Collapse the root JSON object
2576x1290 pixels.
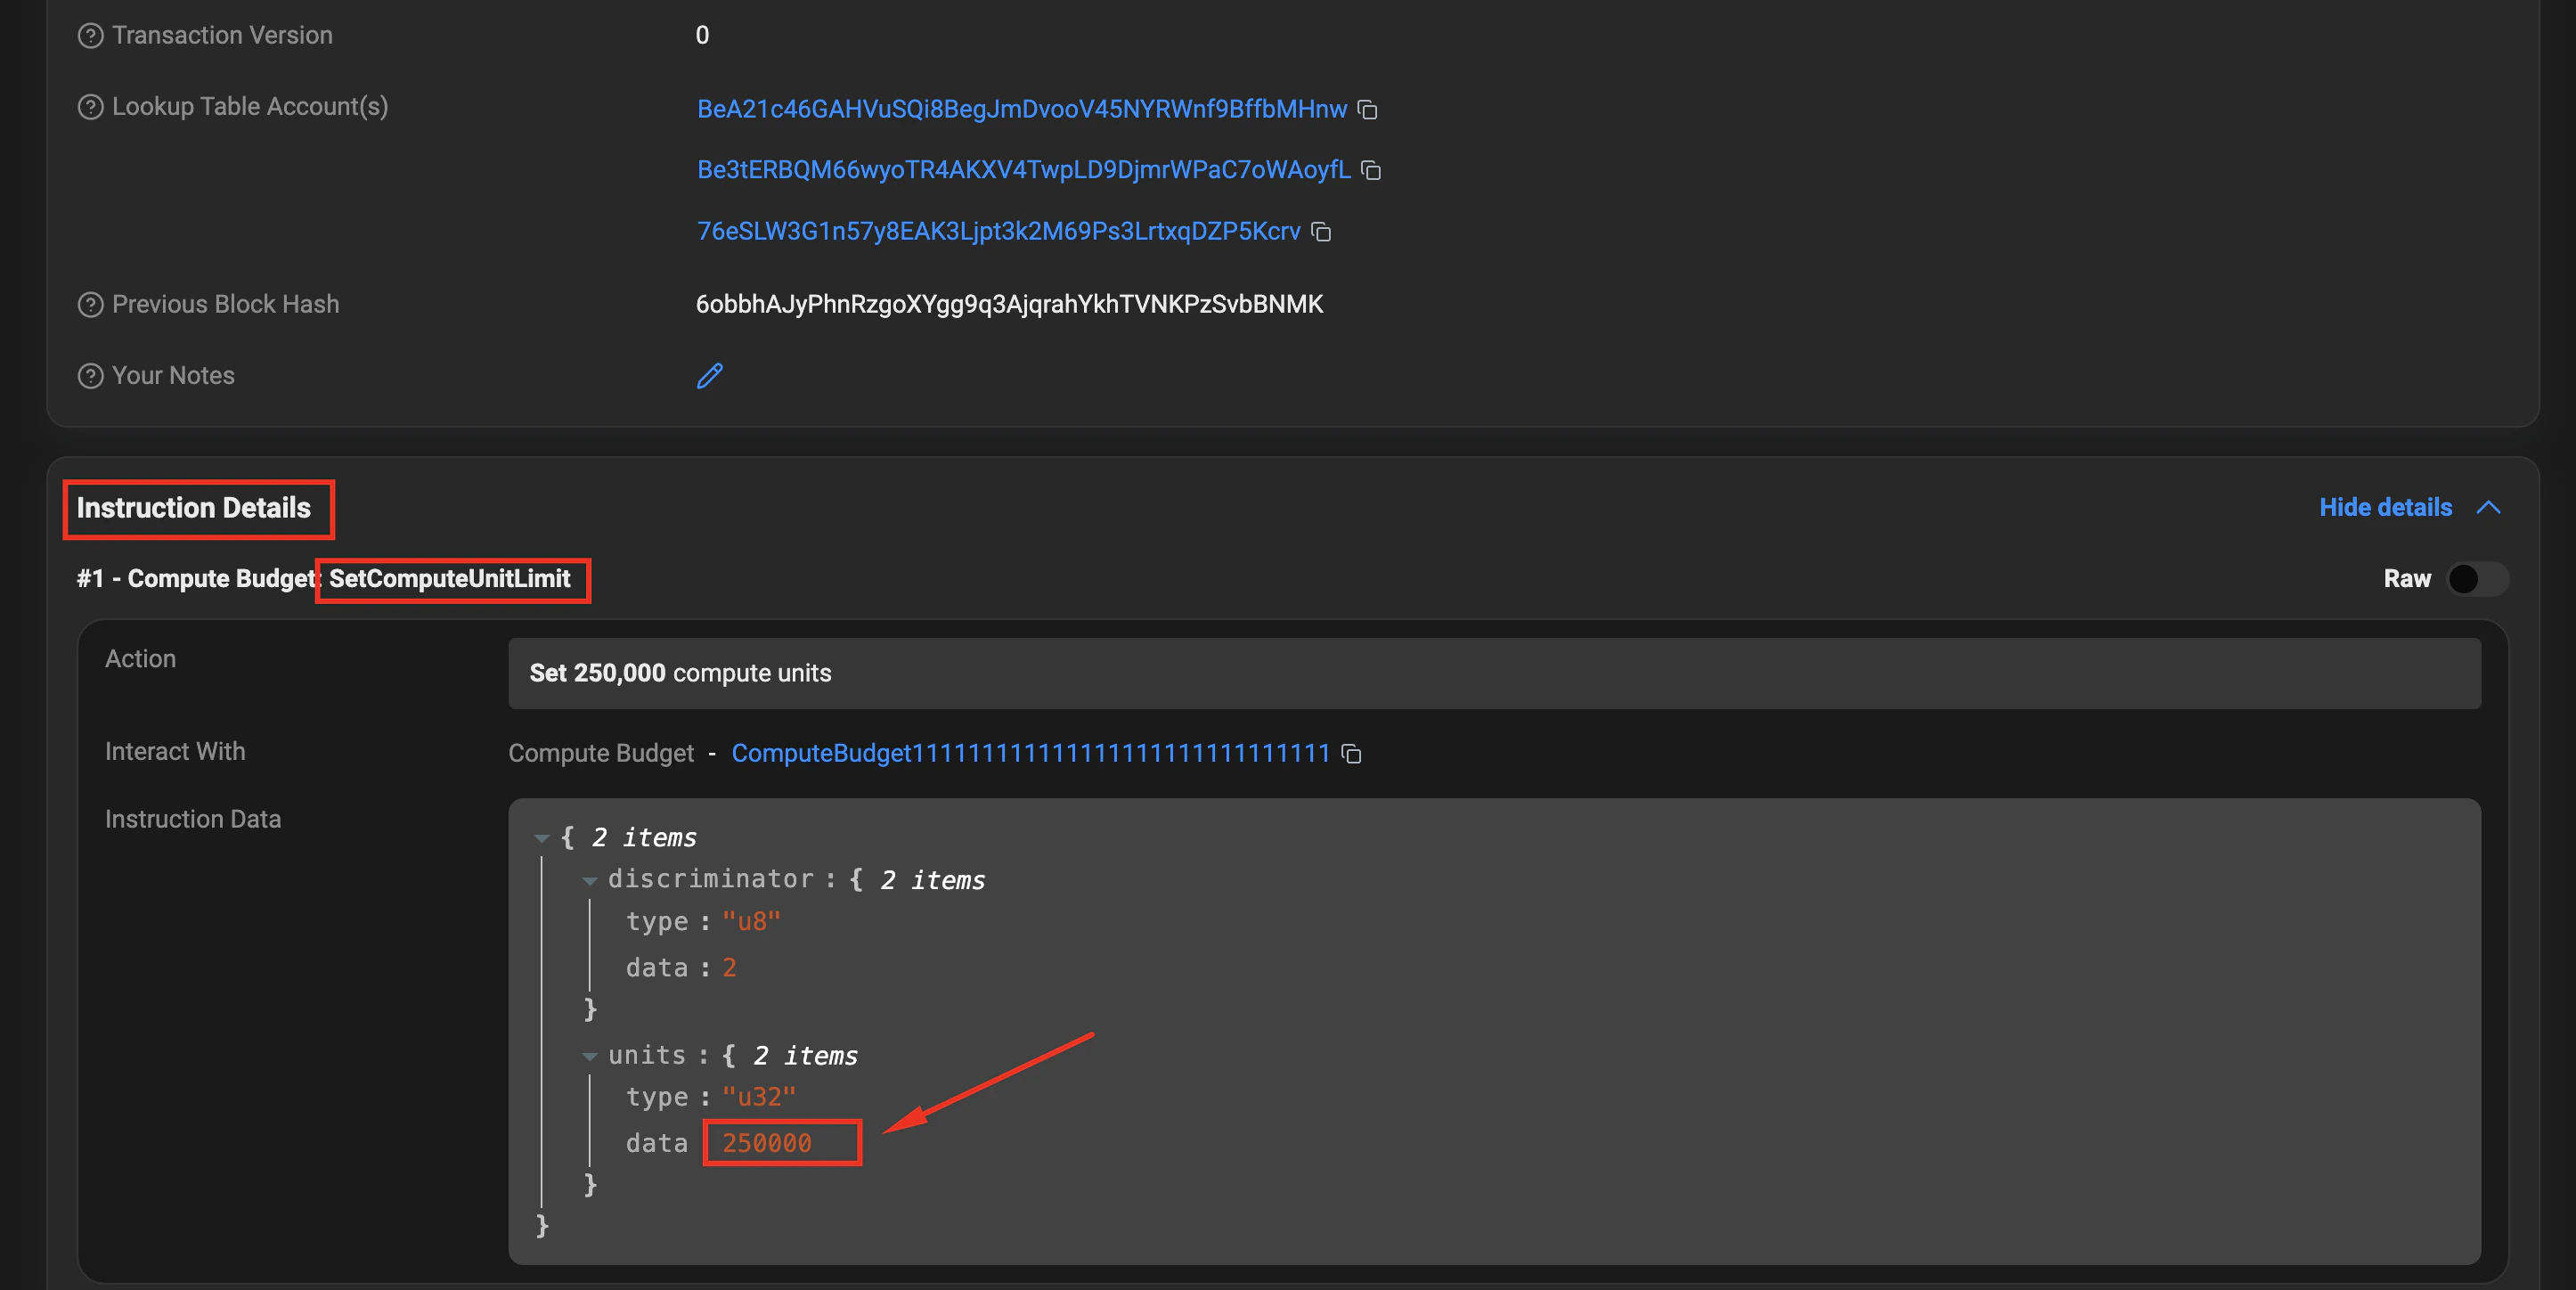point(541,838)
